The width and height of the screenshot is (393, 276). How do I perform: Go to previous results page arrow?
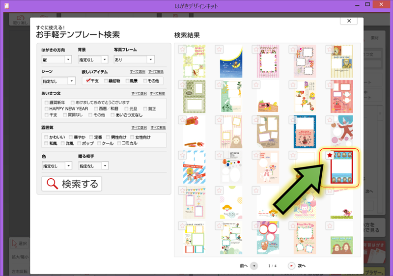[253, 266]
